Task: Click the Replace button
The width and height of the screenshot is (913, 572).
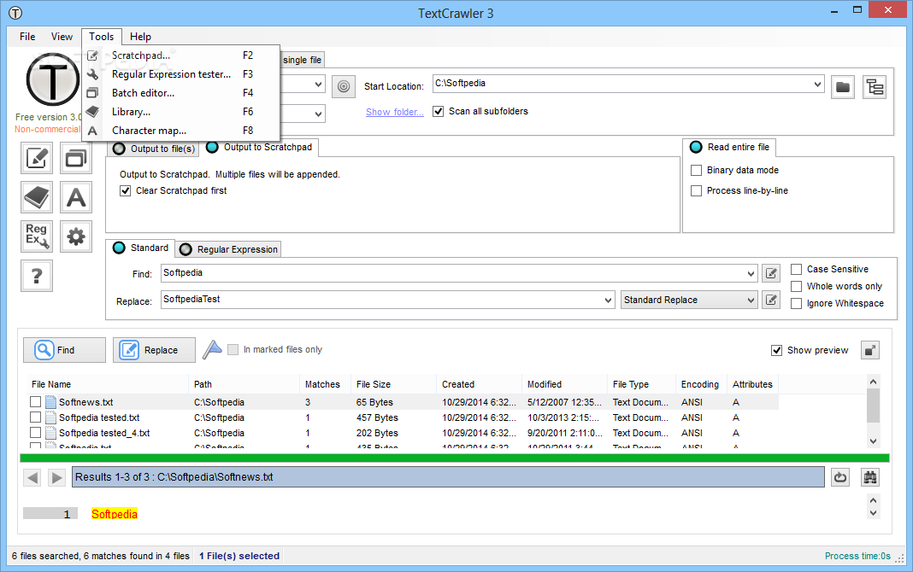Action: [154, 350]
